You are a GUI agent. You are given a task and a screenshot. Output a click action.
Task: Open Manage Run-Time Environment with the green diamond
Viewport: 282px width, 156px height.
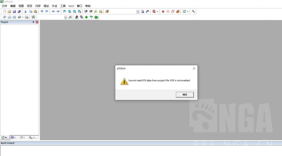coord(86,17)
